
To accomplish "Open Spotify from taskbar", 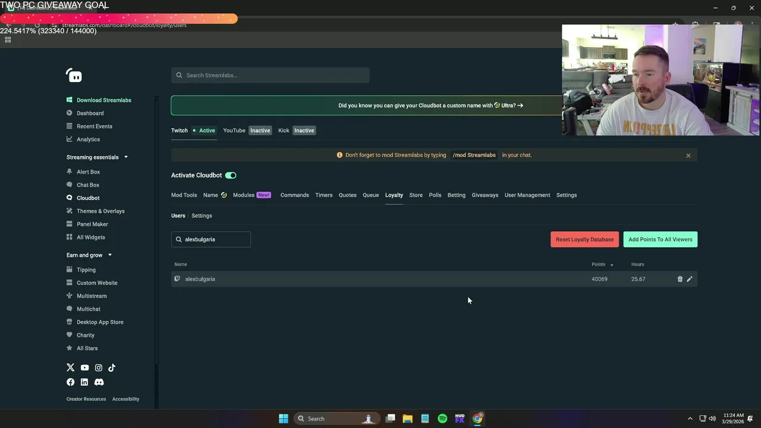I will [x=442, y=418].
